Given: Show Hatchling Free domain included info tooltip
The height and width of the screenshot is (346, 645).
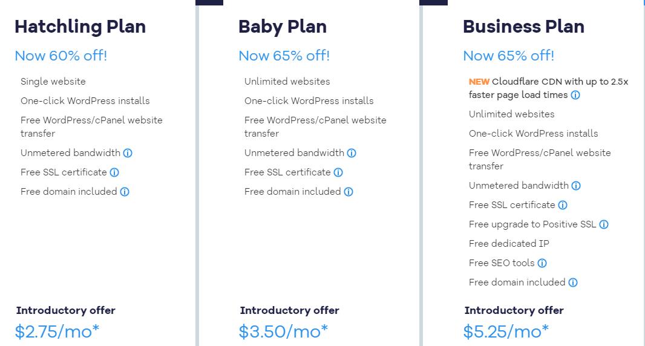Looking at the screenshot, I should [125, 192].
